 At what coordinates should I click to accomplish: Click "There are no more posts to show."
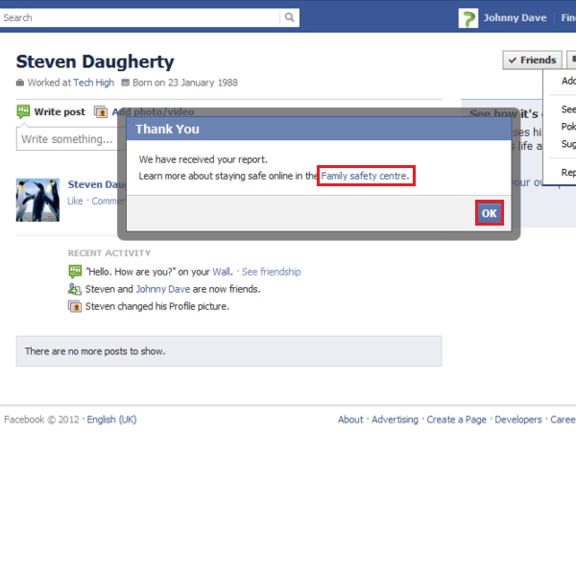(x=95, y=351)
